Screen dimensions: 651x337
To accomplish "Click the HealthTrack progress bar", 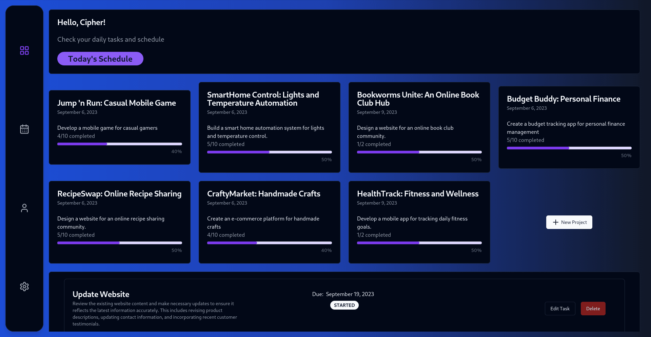I will pyautogui.click(x=419, y=243).
